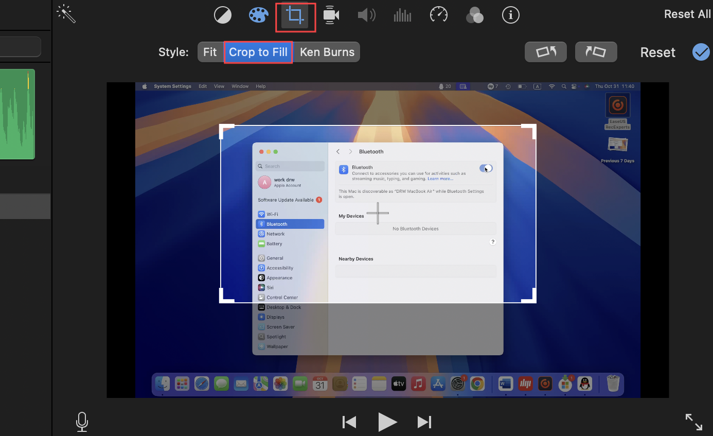This screenshot has height=436, width=713.
Task: Open the color correction palette
Action: coord(258,14)
